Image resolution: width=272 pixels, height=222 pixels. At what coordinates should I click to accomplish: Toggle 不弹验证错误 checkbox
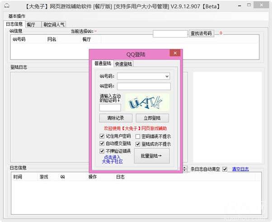pos(102,151)
